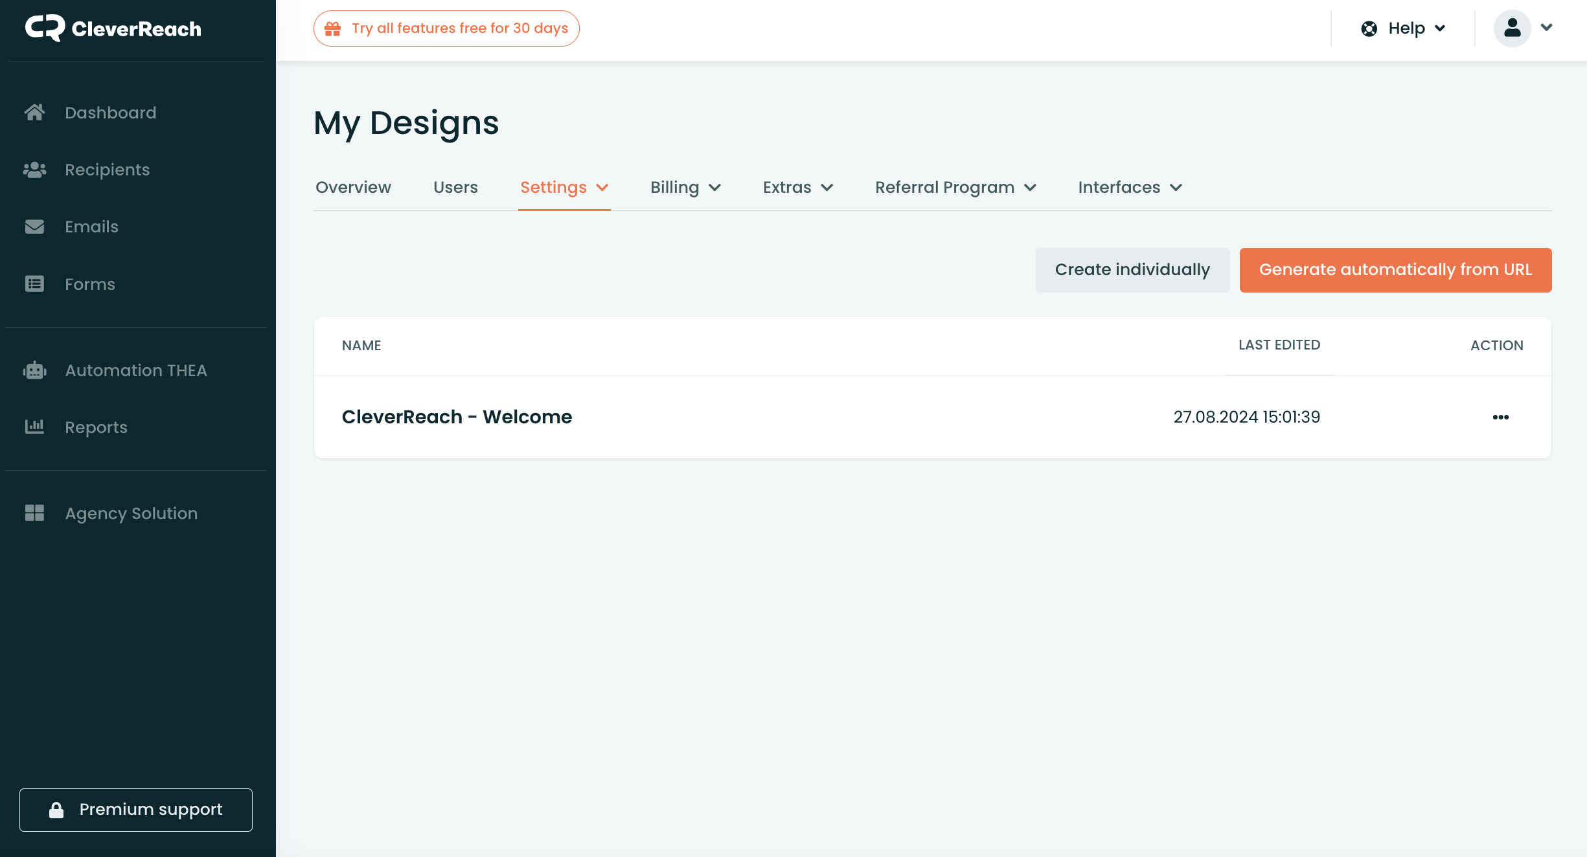Click the Premium support button
This screenshot has height=857, width=1587.
136,810
